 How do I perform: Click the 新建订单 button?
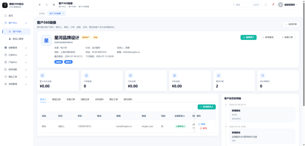(287, 37)
